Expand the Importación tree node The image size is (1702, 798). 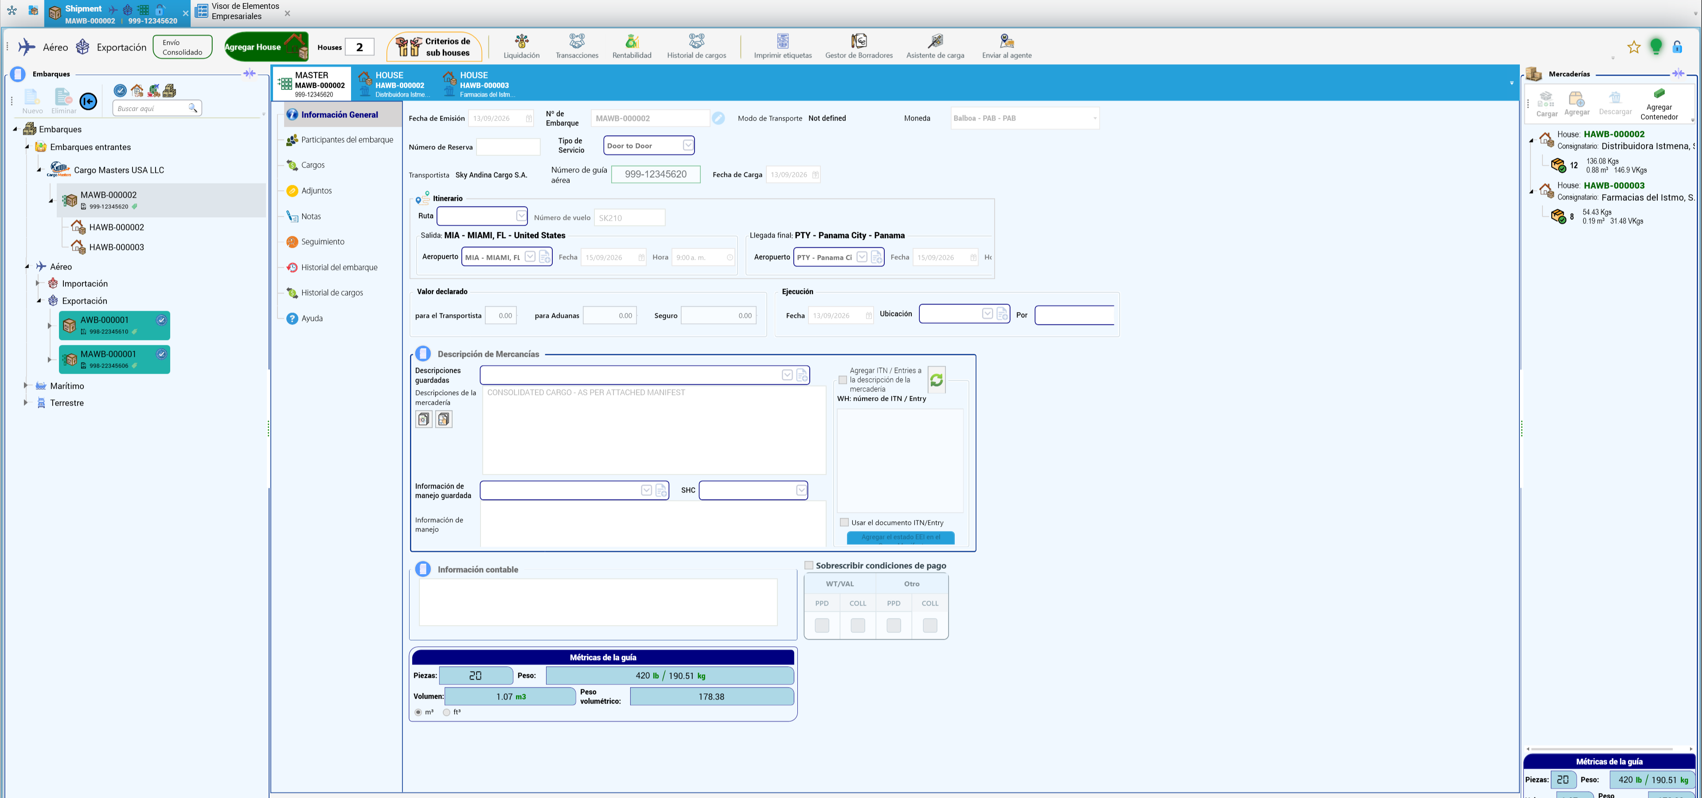pyautogui.click(x=38, y=283)
